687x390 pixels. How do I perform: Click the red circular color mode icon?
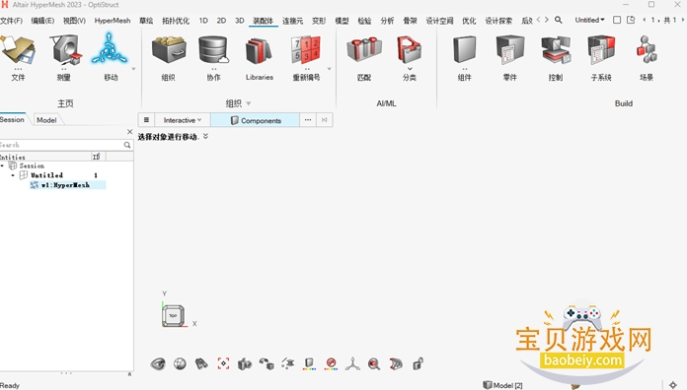(332, 363)
